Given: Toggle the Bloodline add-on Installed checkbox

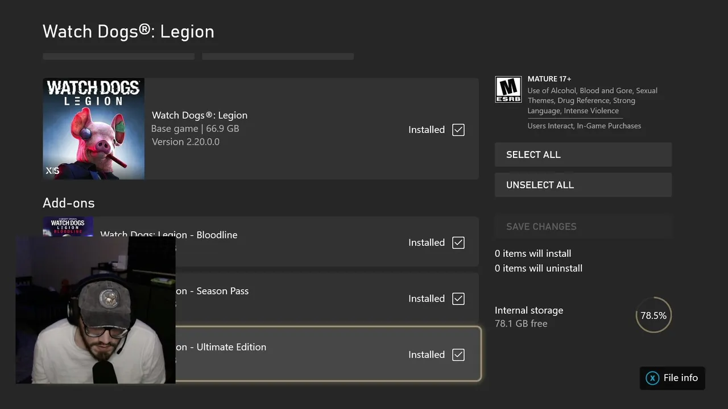Looking at the screenshot, I should click(x=458, y=243).
